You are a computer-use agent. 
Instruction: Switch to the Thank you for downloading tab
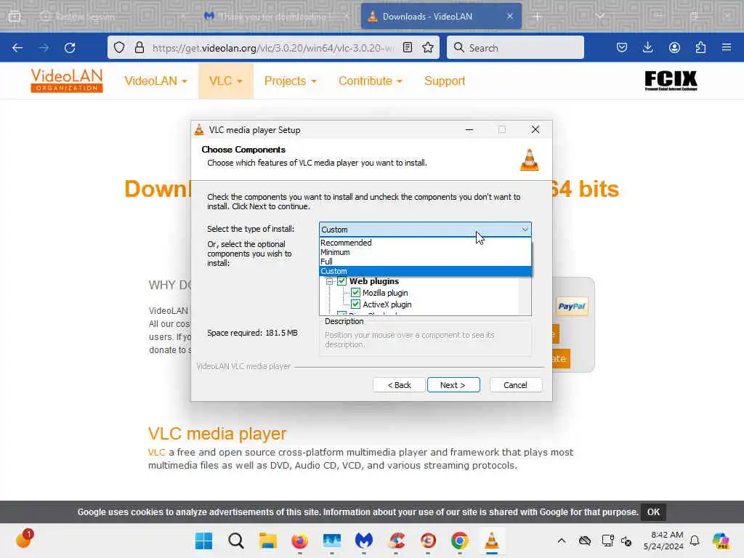(x=272, y=16)
